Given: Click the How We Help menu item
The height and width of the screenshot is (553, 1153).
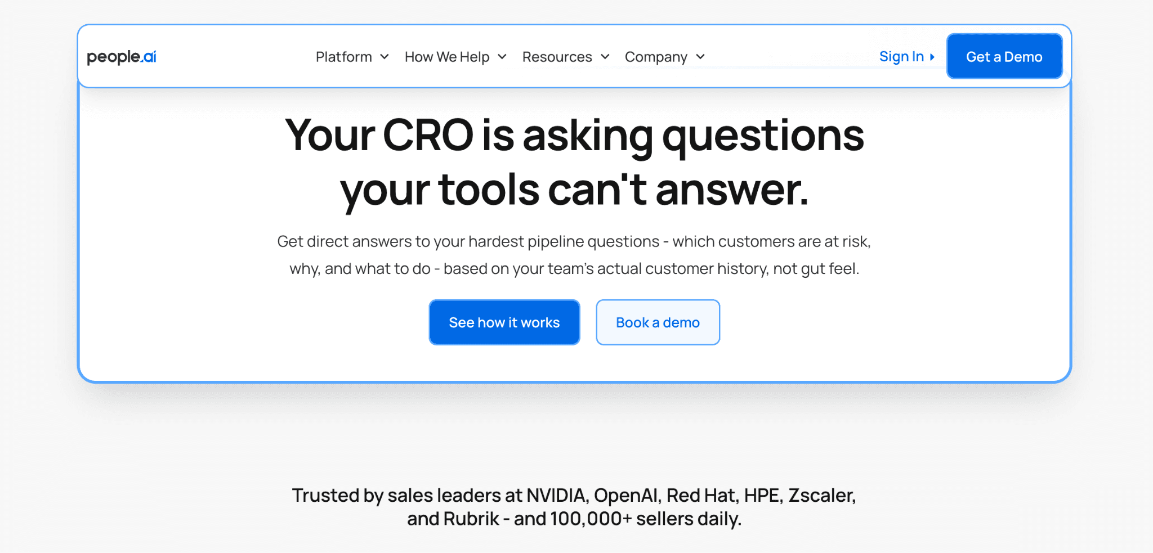Looking at the screenshot, I should [x=446, y=57].
